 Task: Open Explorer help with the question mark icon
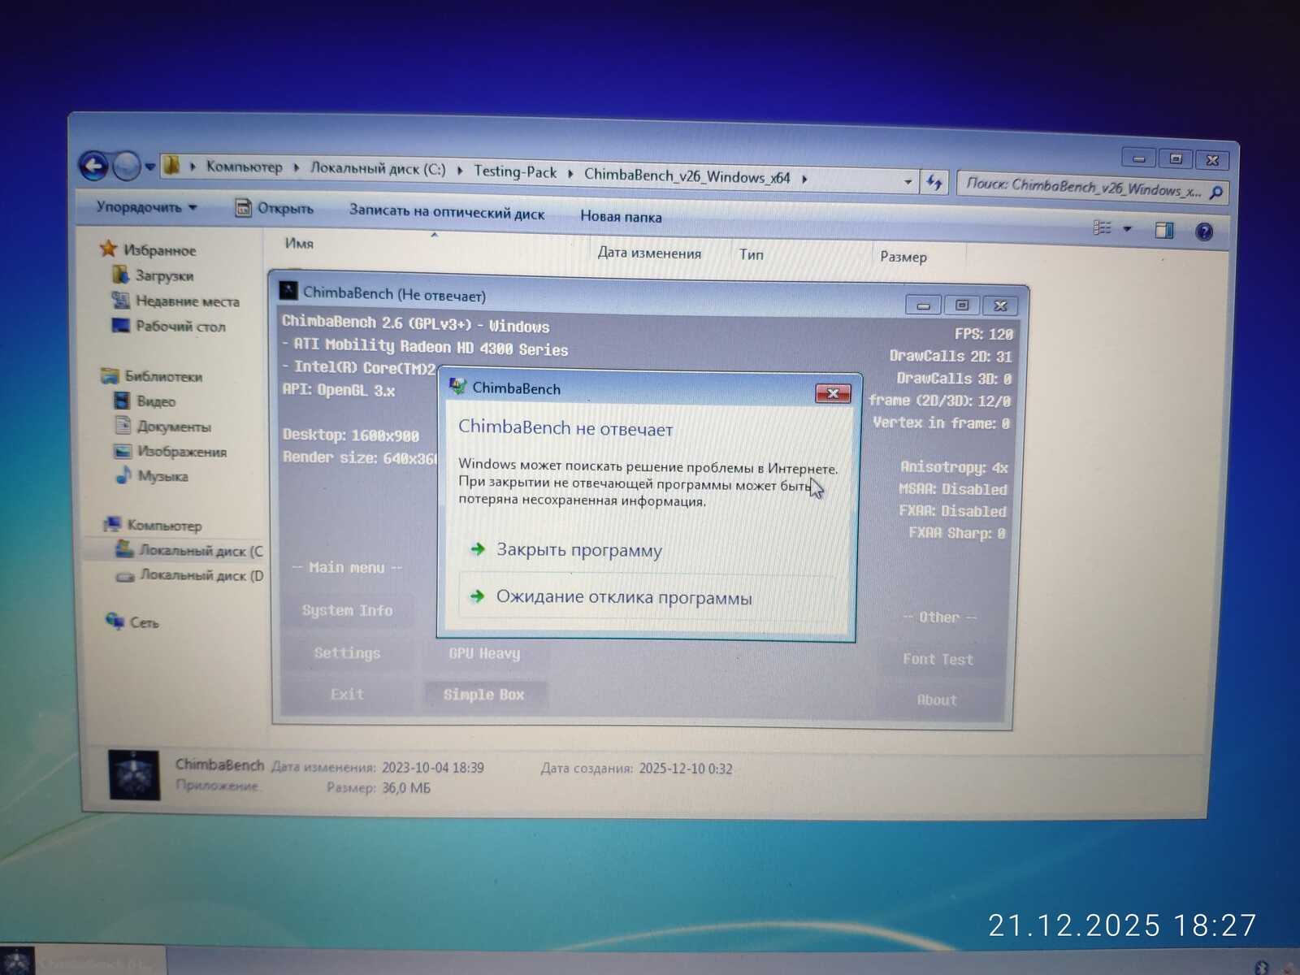point(1204,232)
